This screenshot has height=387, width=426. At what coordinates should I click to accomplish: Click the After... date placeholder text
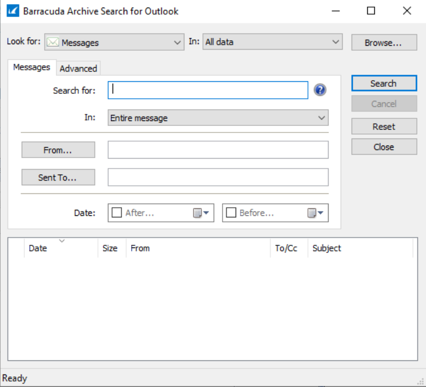pos(140,213)
